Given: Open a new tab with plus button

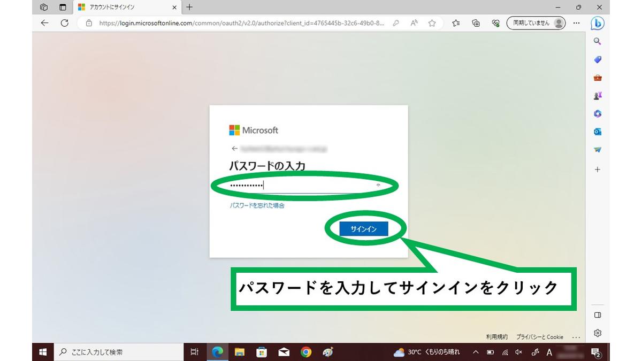Looking at the screenshot, I should pos(189,7).
